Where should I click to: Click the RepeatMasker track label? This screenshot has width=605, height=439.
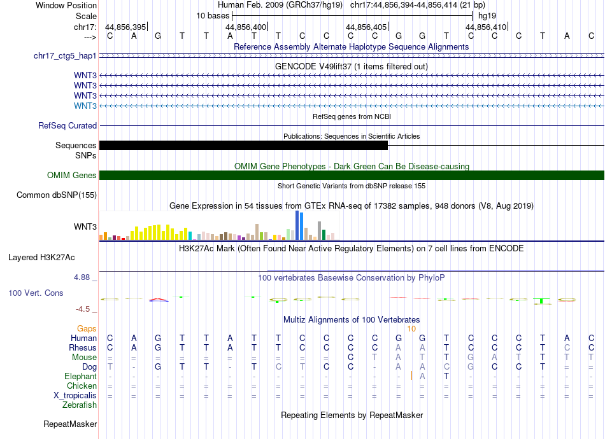pos(70,424)
